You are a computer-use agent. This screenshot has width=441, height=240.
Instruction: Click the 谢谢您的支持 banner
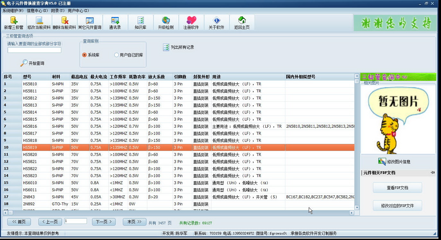tap(395, 23)
